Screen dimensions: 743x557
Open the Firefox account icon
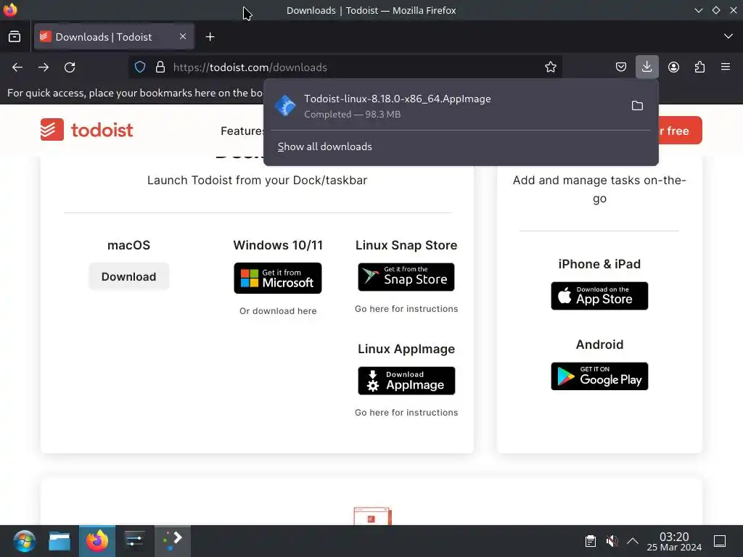[x=673, y=67]
